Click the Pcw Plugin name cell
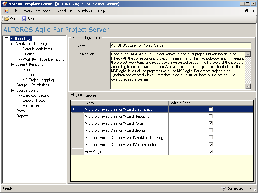Image resolution: width=258 pixels, height=193 pixels. pos(126,151)
